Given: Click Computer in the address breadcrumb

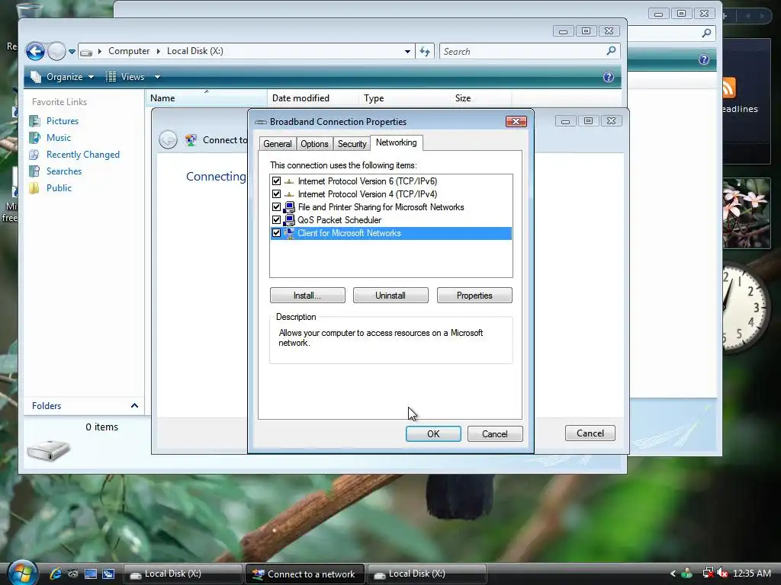Looking at the screenshot, I should point(129,51).
